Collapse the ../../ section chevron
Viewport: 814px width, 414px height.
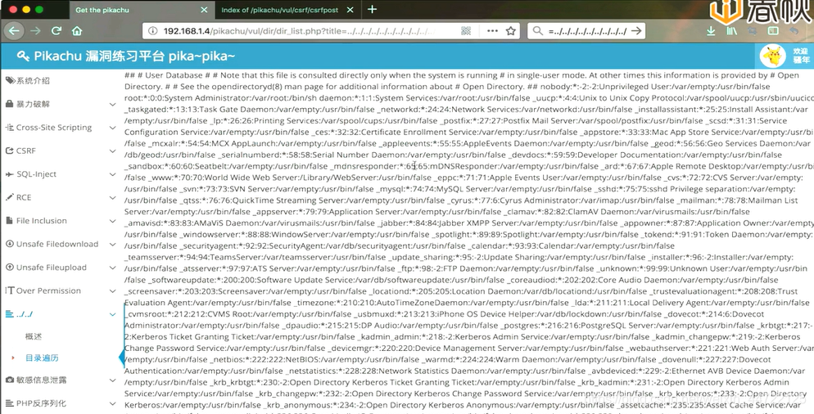pyautogui.click(x=112, y=314)
